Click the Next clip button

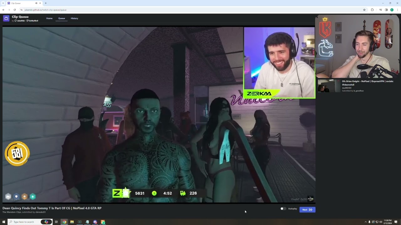(x=307, y=210)
